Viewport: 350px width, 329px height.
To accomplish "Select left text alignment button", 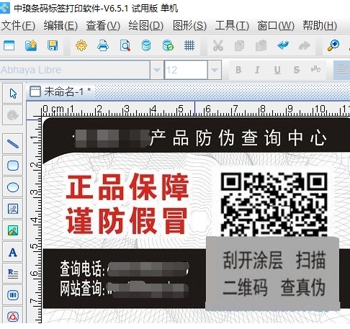I will point(342,70).
